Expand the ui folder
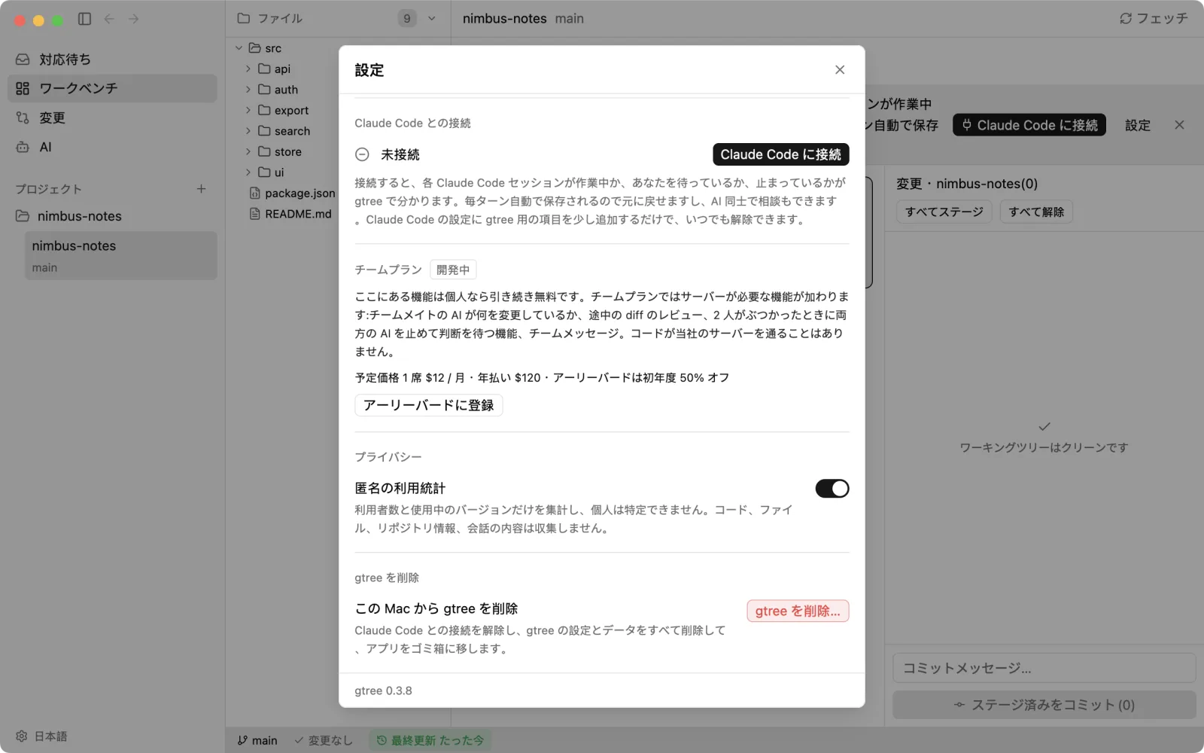This screenshot has width=1204, height=753. click(x=248, y=172)
